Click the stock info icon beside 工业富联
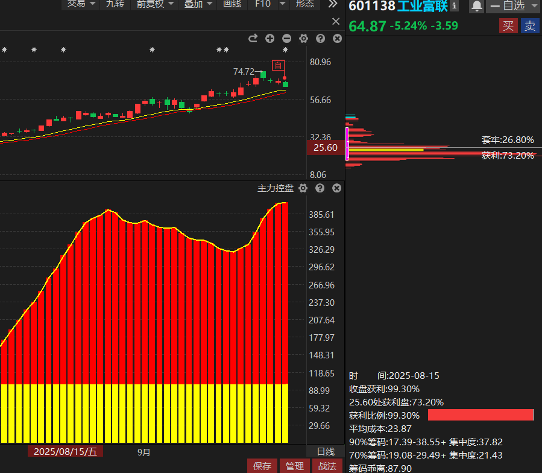 tap(454, 6)
